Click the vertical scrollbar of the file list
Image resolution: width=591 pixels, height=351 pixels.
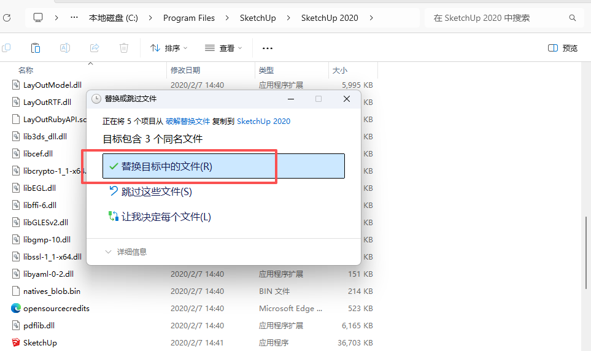click(585, 253)
